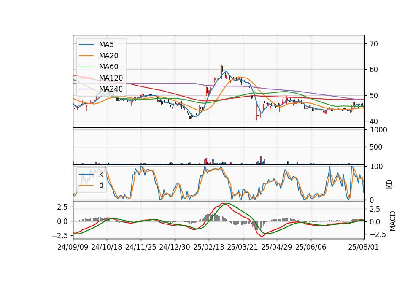This screenshot has width=405, height=291.
Task: Click the red MA120 legend line sample
Action: [86, 78]
